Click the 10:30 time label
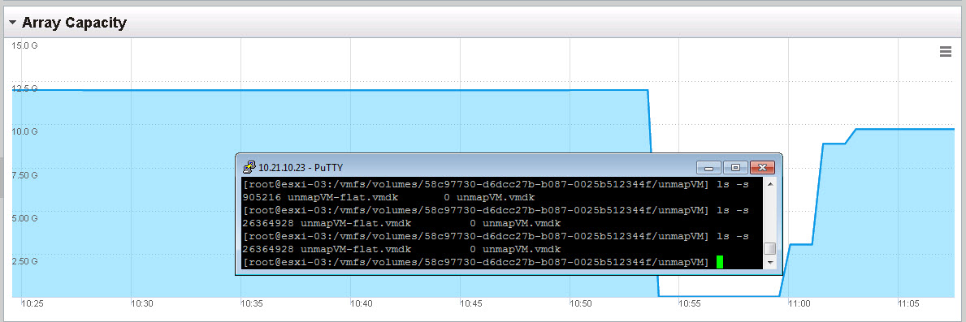This screenshot has height=322, width=966. [x=141, y=303]
